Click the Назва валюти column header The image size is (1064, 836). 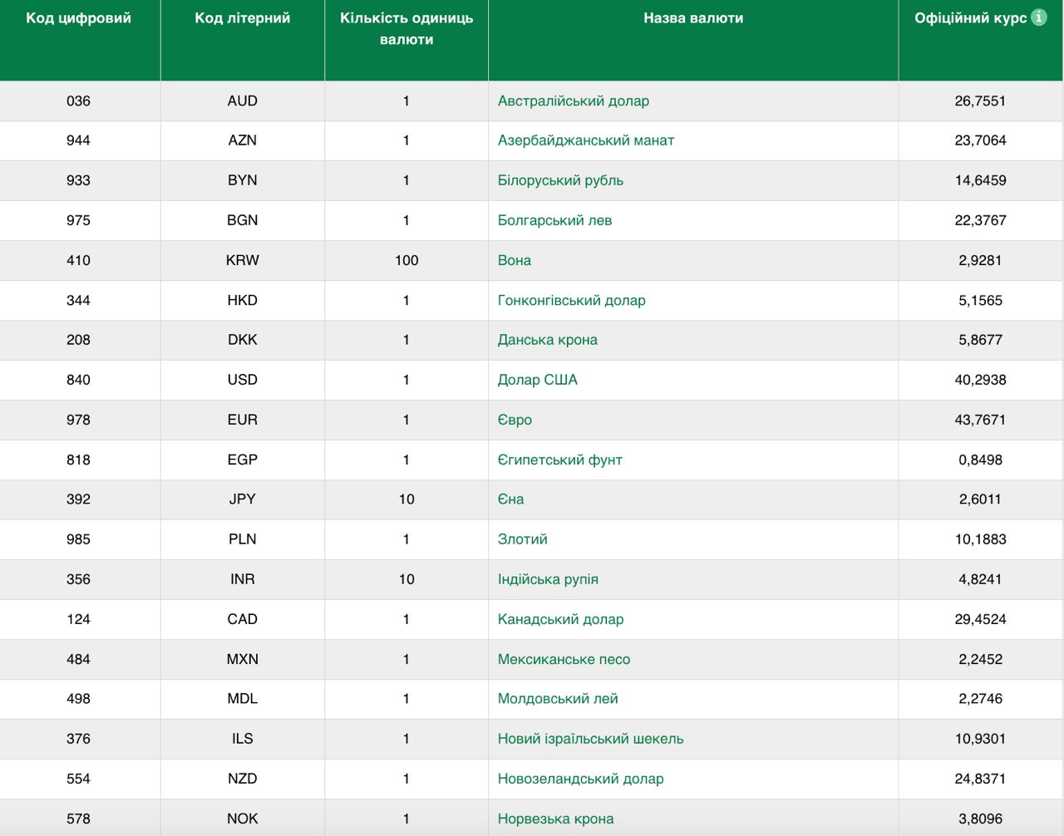(x=693, y=18)
